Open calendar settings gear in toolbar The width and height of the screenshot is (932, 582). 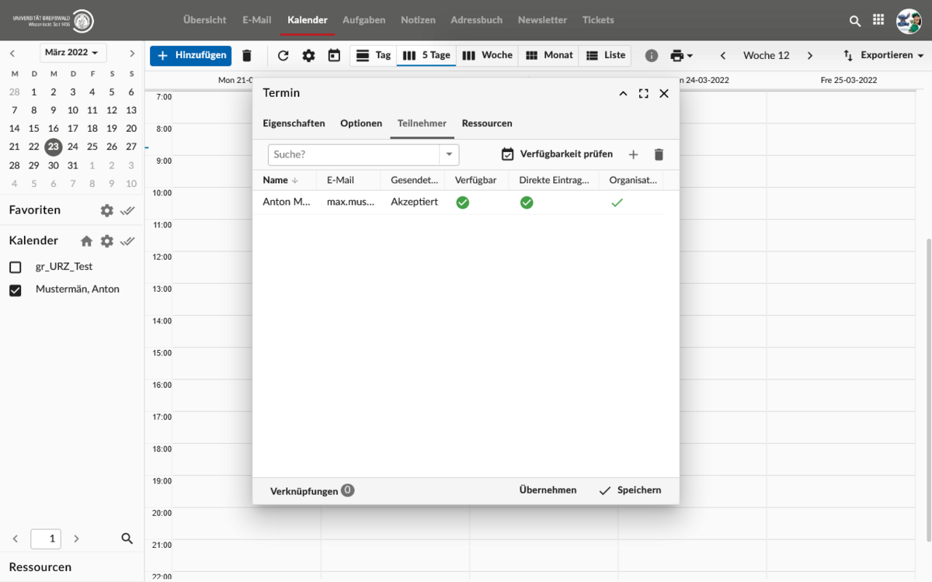point(308,56)
